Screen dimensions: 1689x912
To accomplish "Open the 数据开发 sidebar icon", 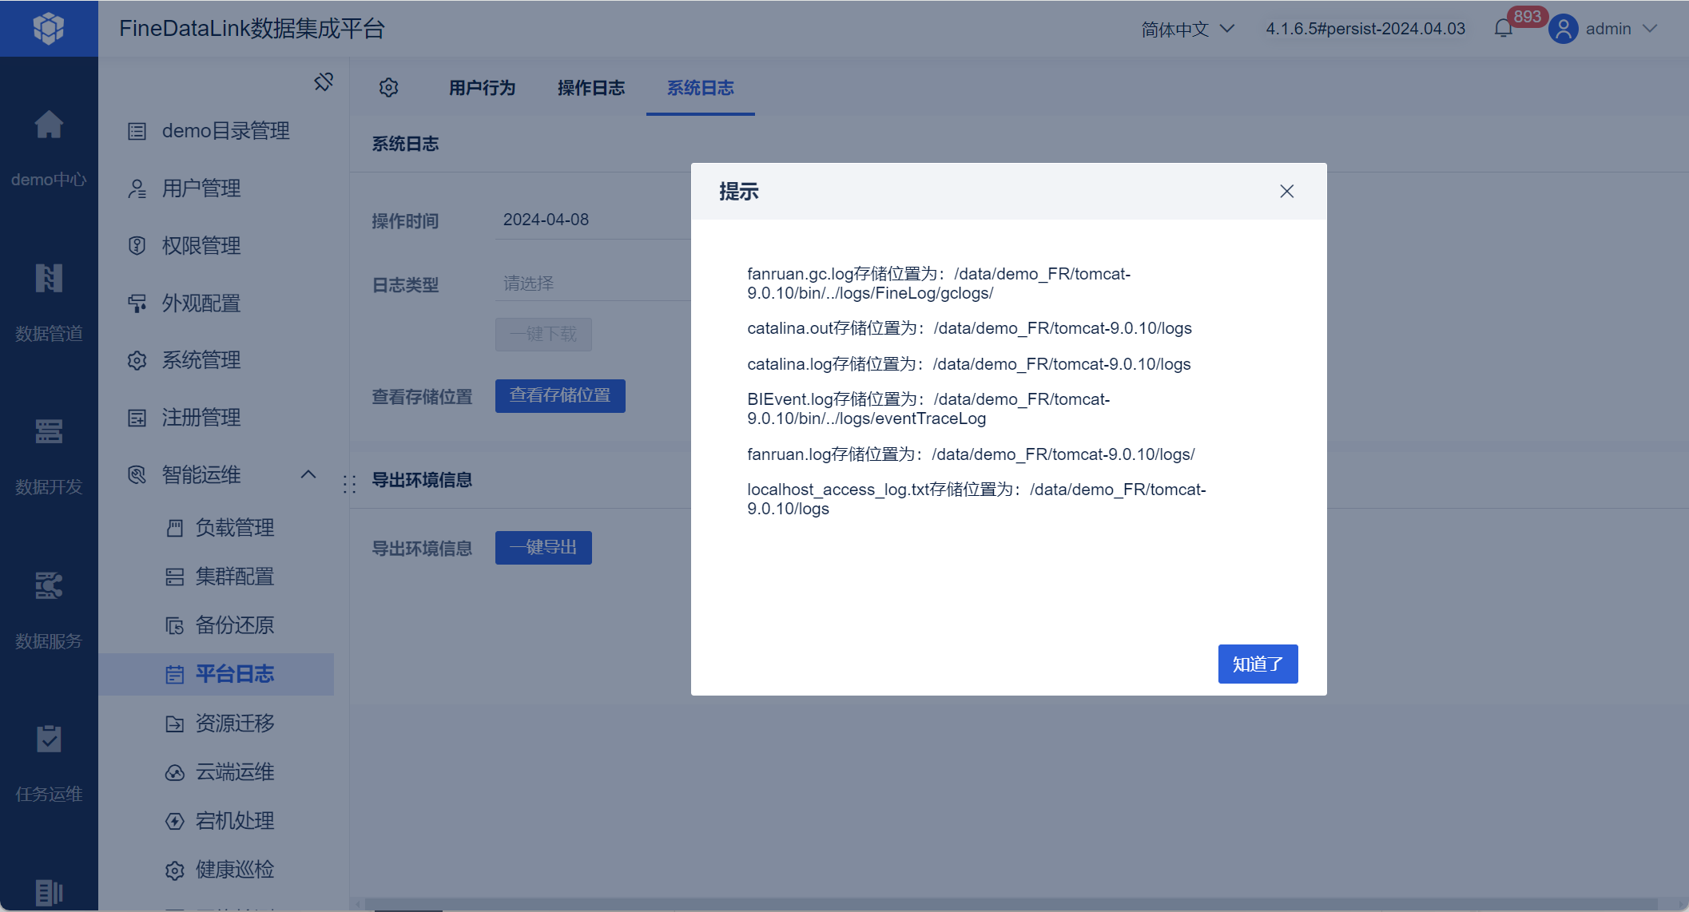I will click(49, 432).
